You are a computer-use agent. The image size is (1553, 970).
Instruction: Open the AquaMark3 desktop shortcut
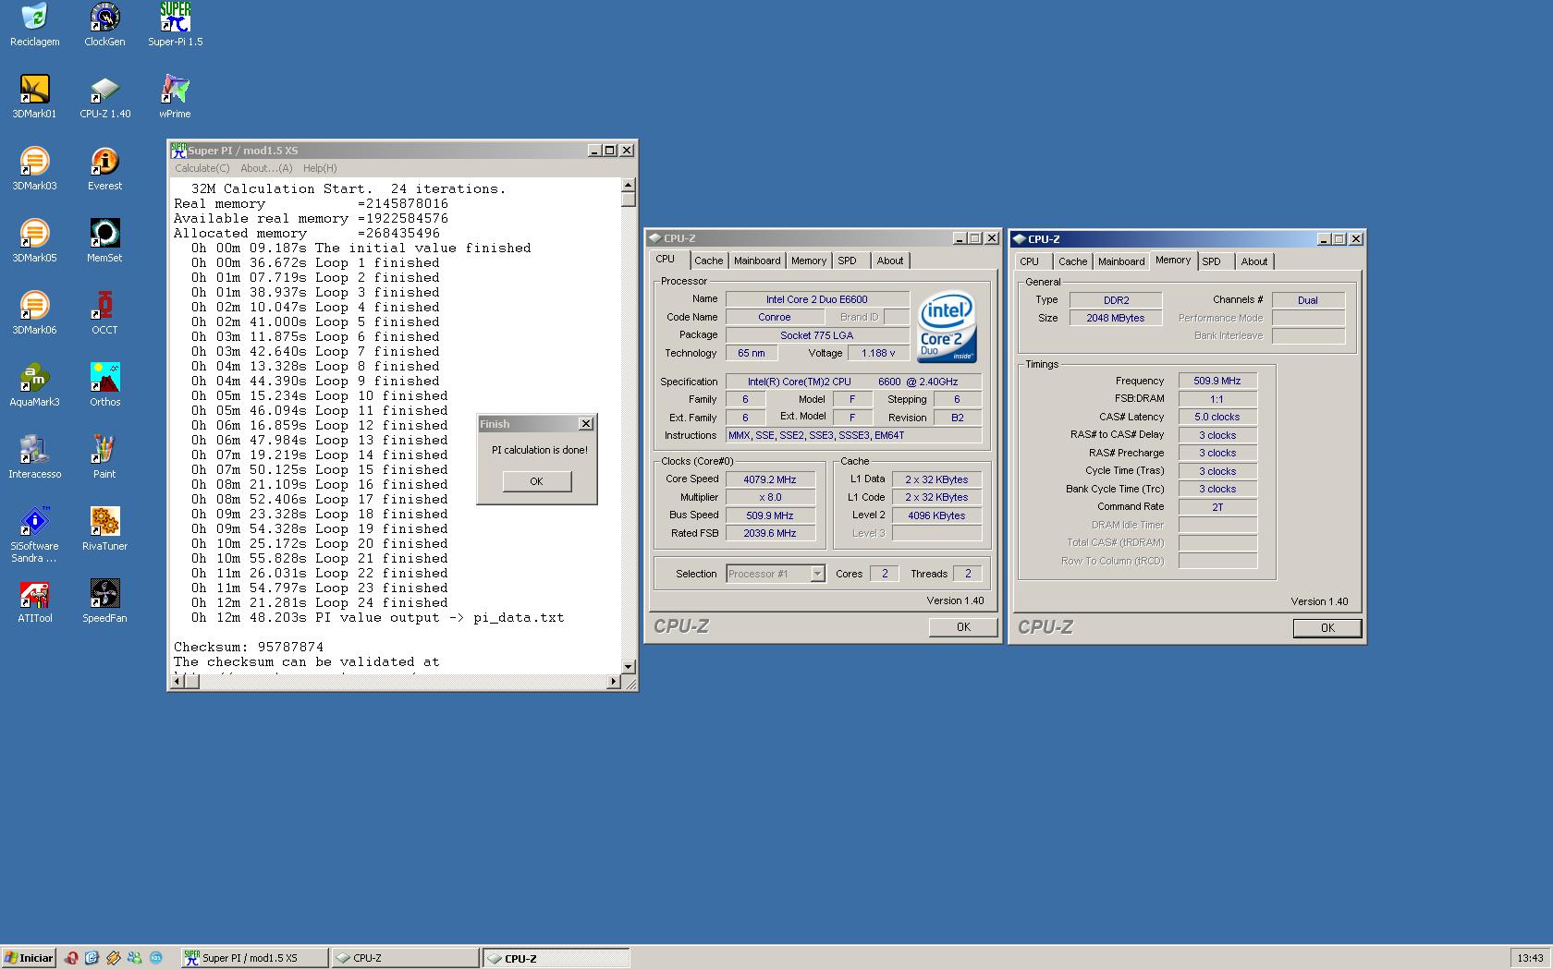click(x=34, y=384)
